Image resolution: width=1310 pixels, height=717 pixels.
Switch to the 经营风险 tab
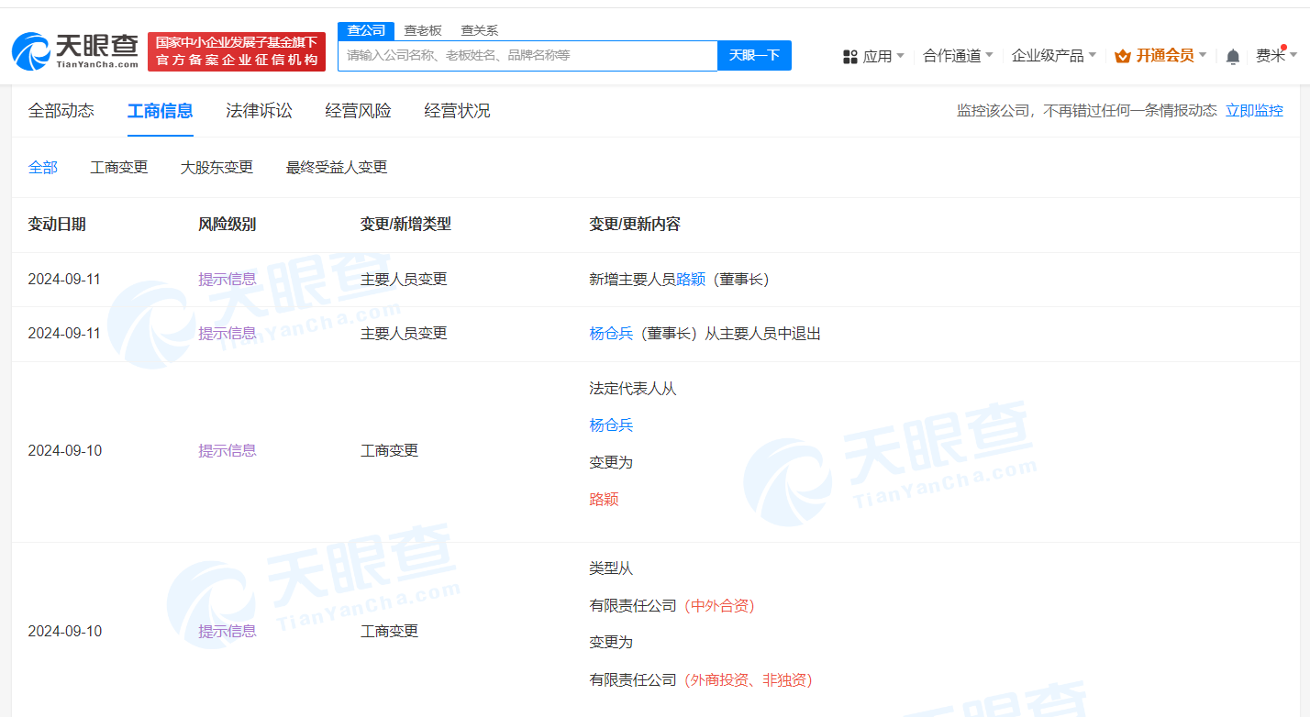(x=357, y=110)
